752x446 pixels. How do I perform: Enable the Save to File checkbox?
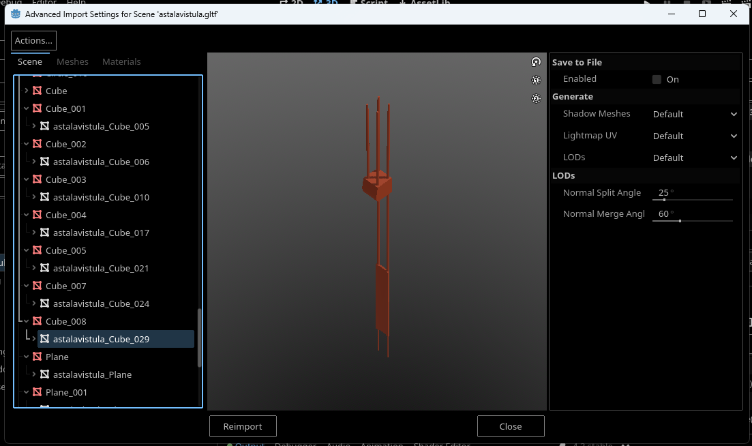pos(657,80)
